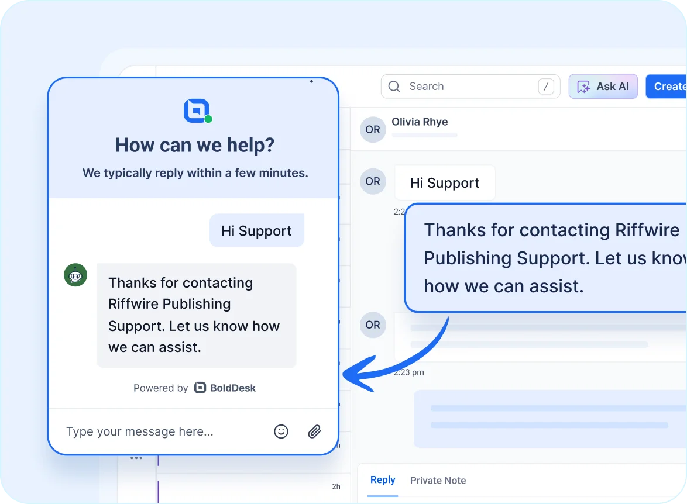Screen dimensions: 687x504
Task: Open the Private Note tab
Action: coord(438,480)
